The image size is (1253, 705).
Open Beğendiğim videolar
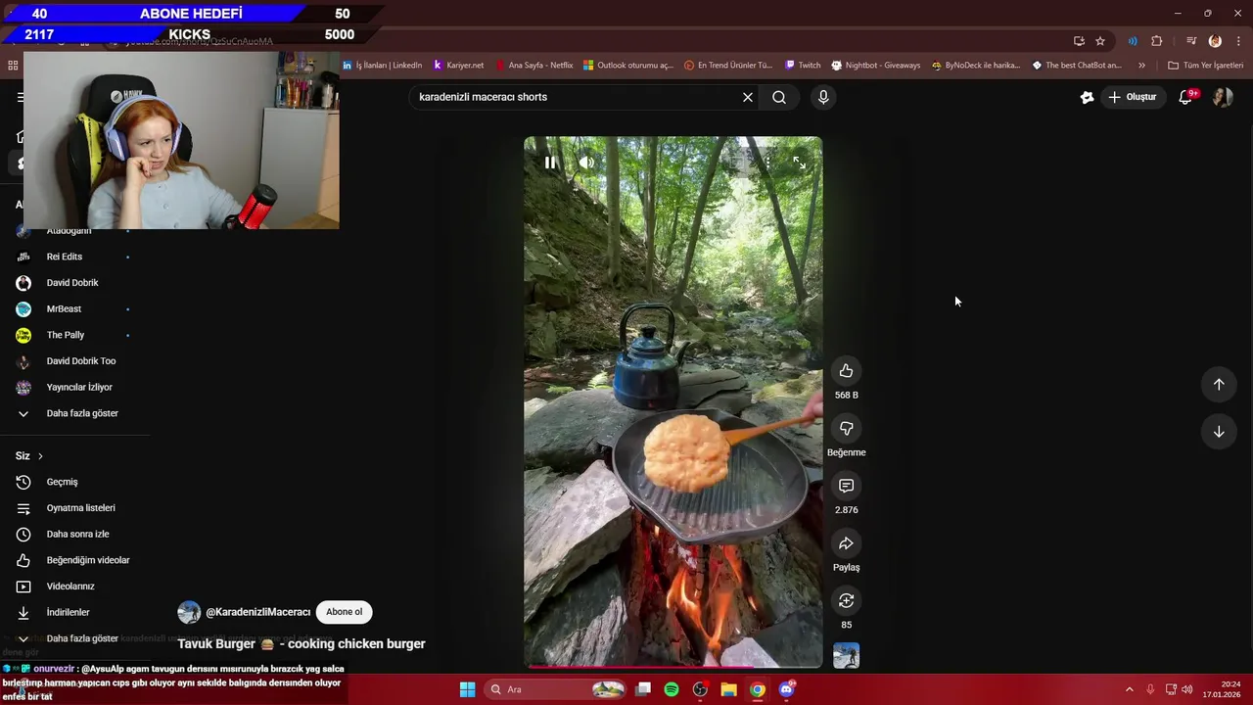pos(88,560)
